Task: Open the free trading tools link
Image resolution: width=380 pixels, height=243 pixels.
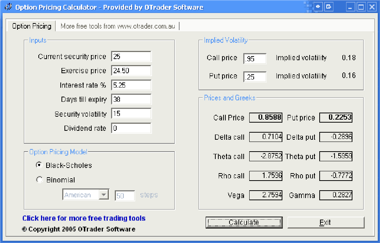Action: 84,218
